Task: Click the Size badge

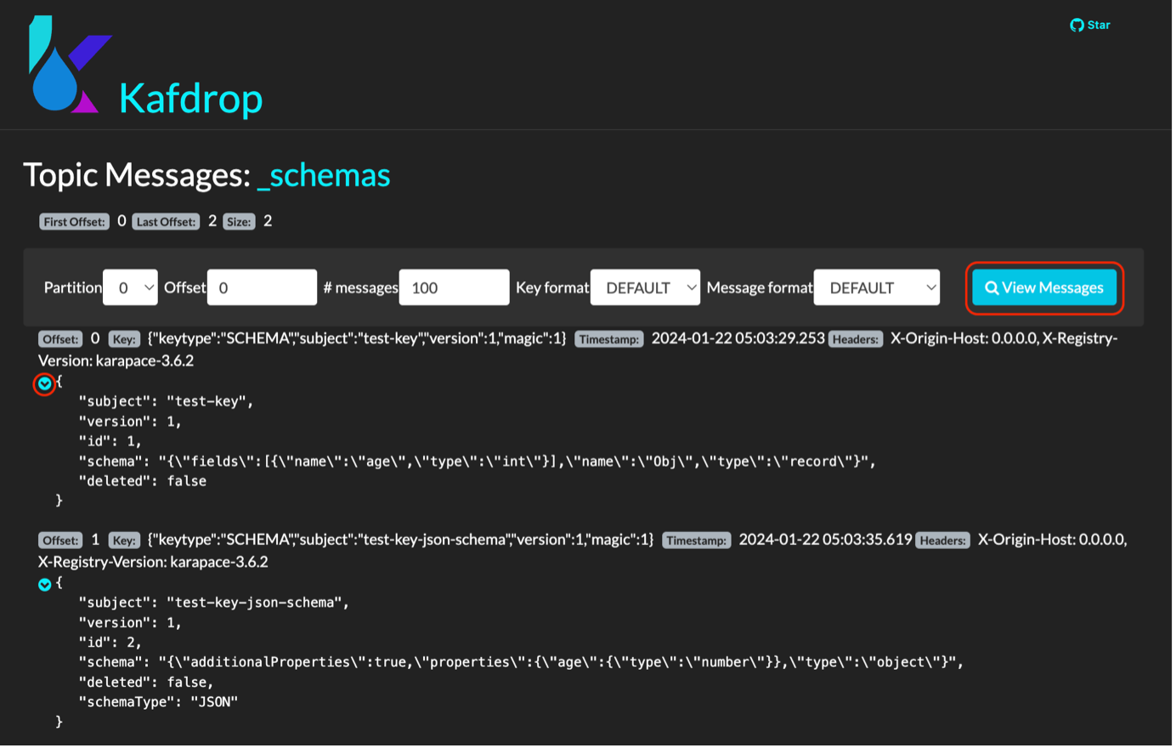Action: click(239, 222)
